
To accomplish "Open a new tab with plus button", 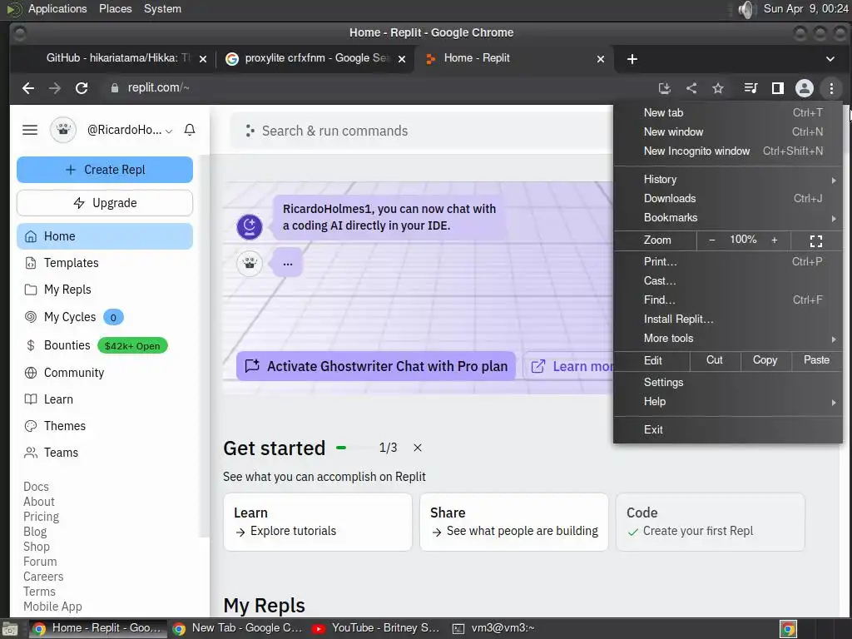I will [x=632, y=59].
